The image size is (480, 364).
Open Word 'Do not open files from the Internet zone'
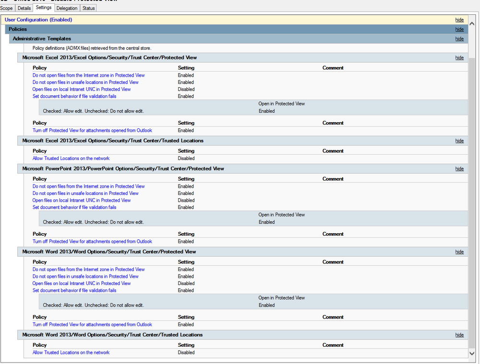88,269
